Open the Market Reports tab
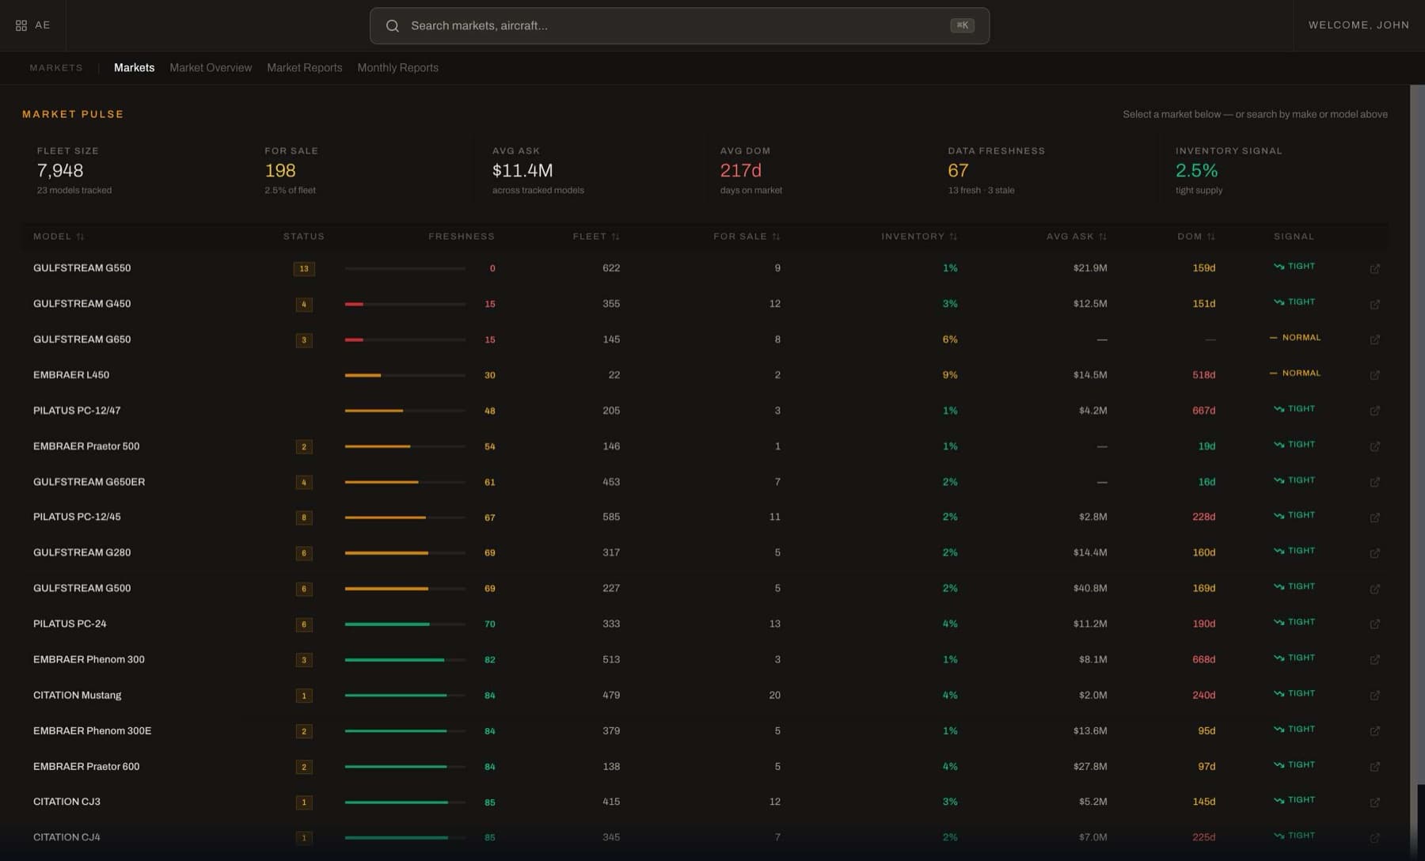The width and height of the screenshot is (1425, 861). pos(305,68)
